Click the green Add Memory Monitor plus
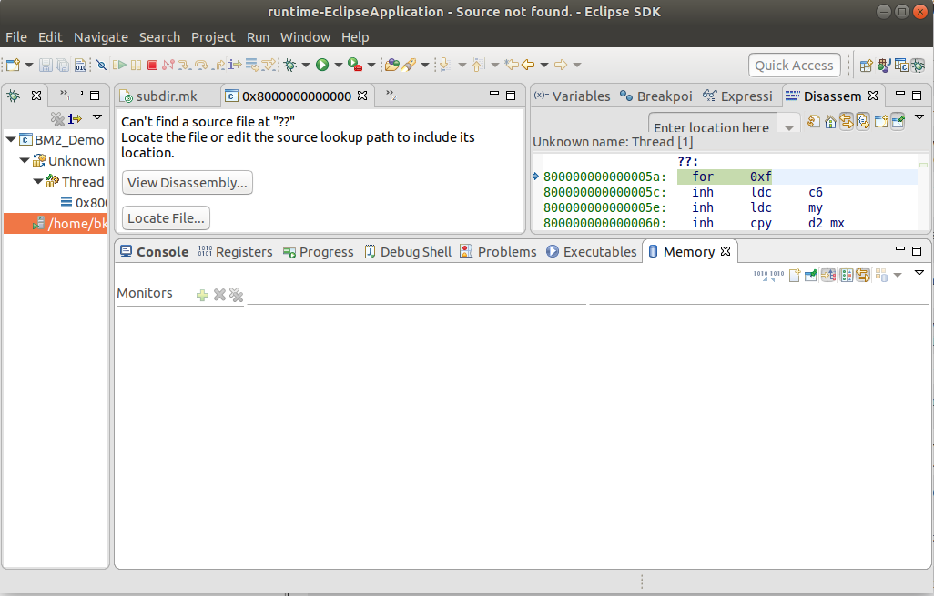The width and height of the screenshot is (934, 596). pos(202,295)
